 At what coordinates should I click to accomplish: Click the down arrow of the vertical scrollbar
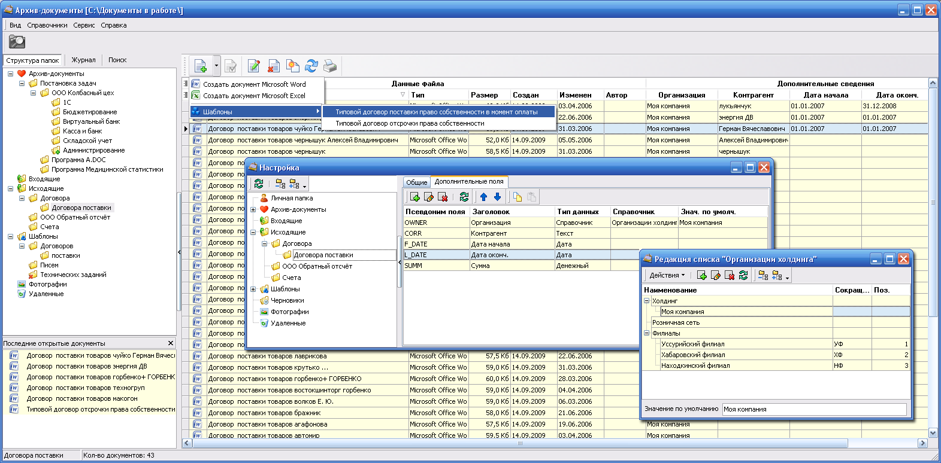click(x=933, y=432)
